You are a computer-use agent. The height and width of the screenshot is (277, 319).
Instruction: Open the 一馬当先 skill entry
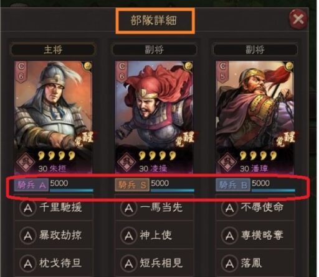click(x=155, y=207)
